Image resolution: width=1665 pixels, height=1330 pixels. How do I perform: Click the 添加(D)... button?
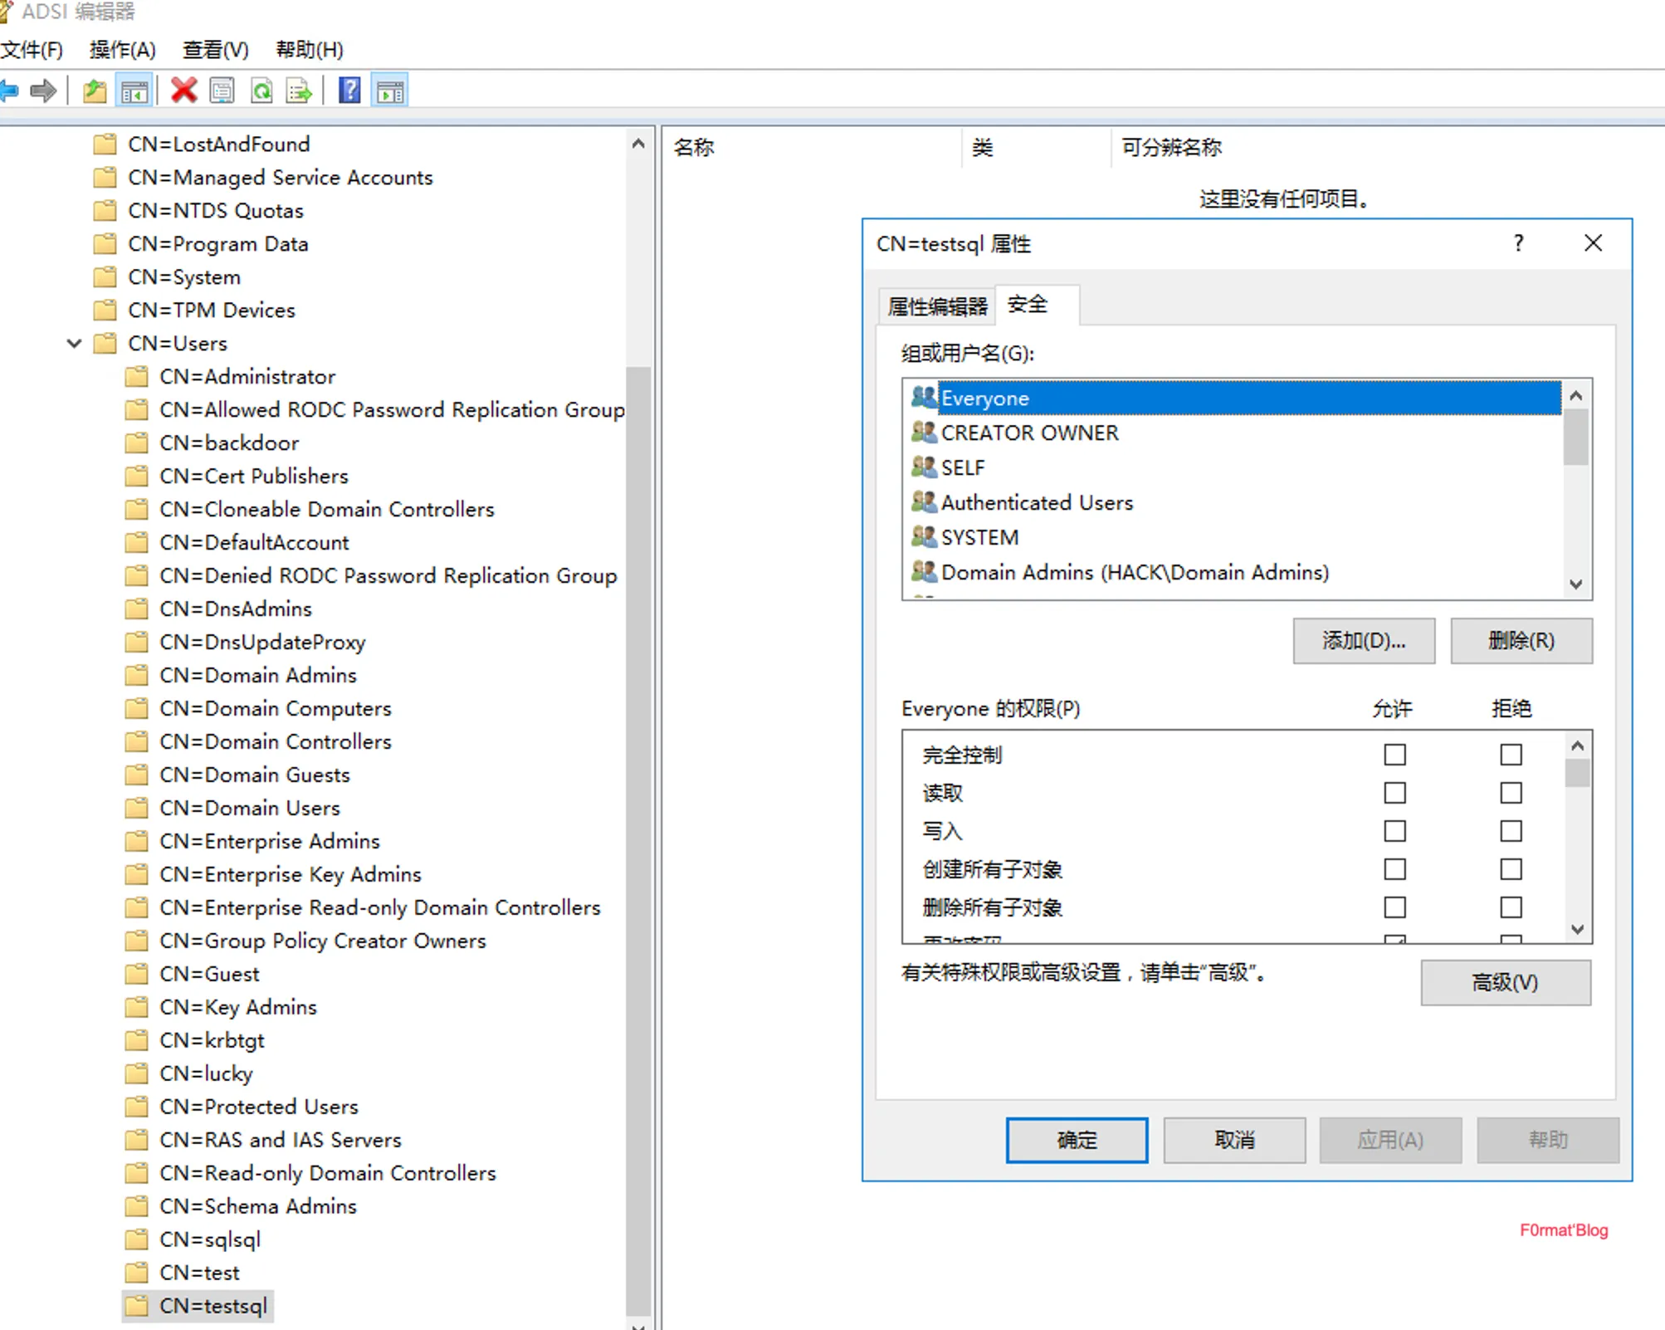point(1363,640)
